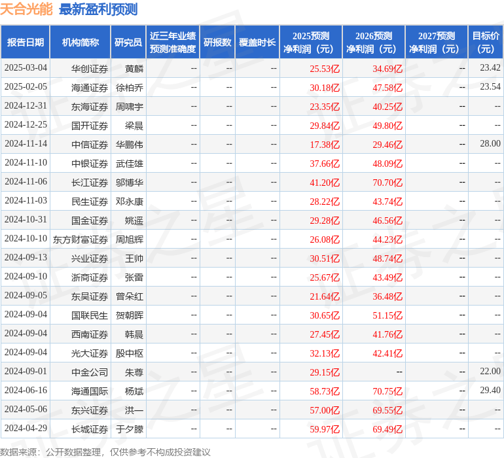Select the 2027预测净利润 column header
Screen dimensions: 504x458
(x=437, y=42)
